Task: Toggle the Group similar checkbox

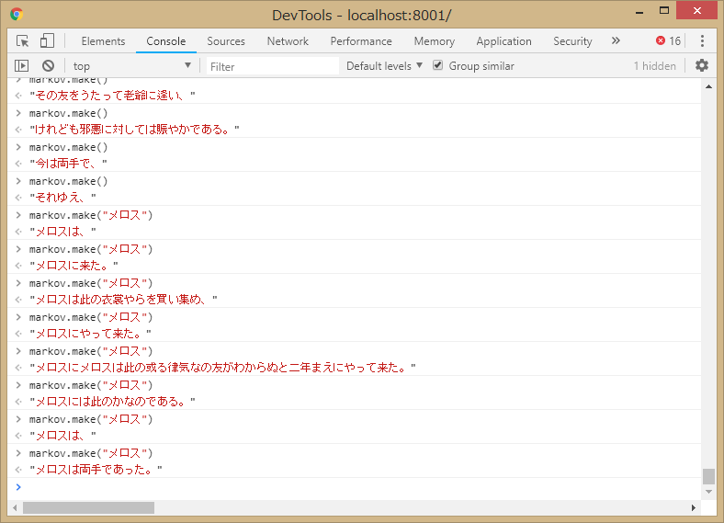Action: [x=438, y=66]
